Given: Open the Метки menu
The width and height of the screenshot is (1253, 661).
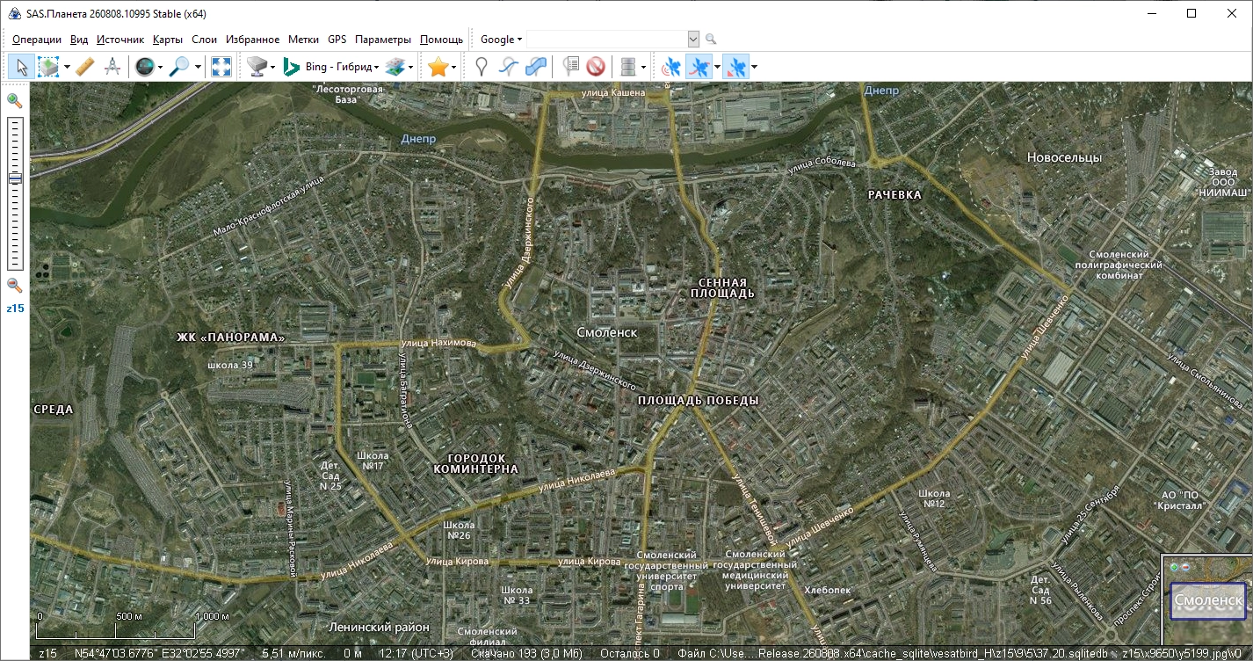Looking at the screenshot, I should pyautogui.click(x=304, y=40).
